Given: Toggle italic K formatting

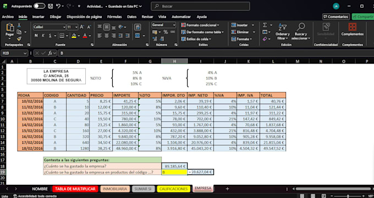Looking at the screenshot, I should [43, 36].
